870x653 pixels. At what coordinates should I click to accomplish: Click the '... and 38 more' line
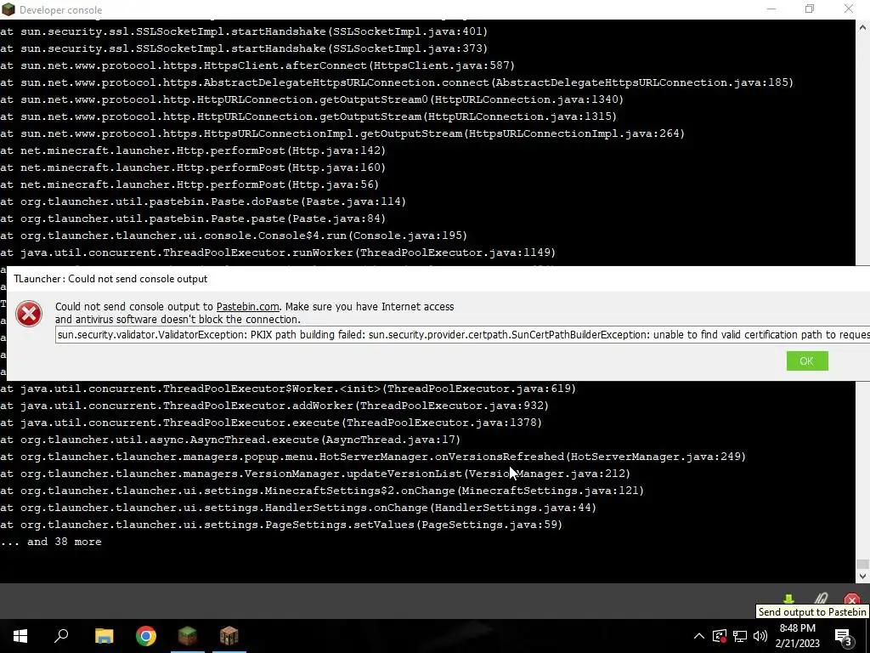click(51, 542)
